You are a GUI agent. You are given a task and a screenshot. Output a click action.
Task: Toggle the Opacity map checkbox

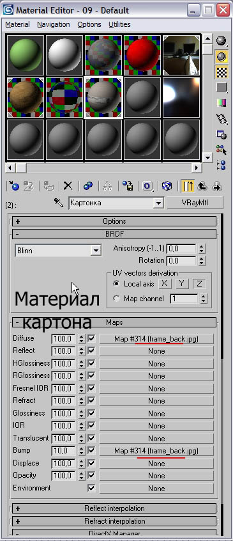click(x=91, y=476)
